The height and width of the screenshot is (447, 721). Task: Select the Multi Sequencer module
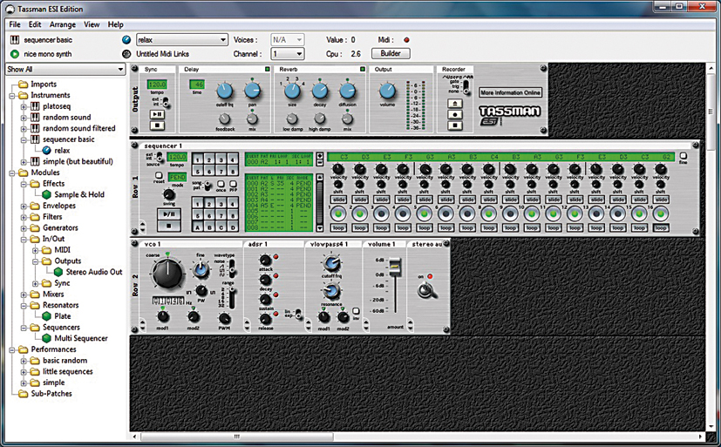tap(81, 339)
